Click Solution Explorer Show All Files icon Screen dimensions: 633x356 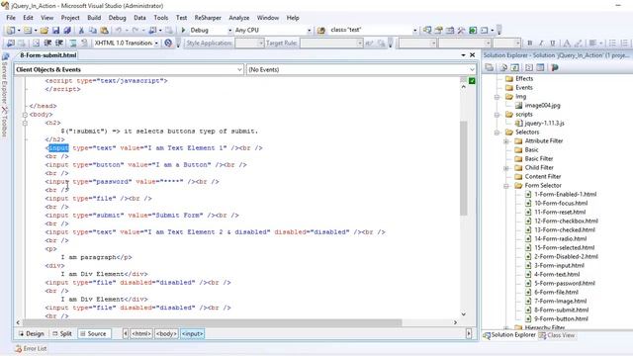pyautogui.click(x=503, y=67)
